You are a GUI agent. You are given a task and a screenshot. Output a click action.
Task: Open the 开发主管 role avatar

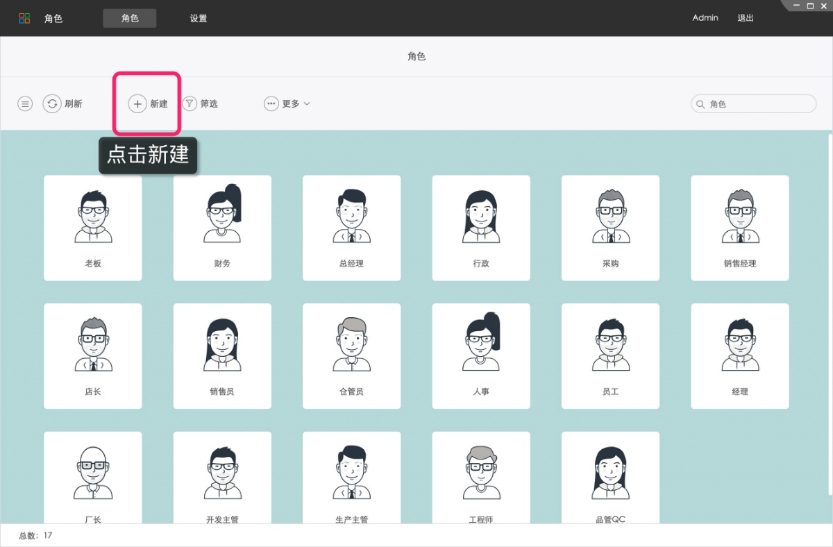tap(222, 473)
